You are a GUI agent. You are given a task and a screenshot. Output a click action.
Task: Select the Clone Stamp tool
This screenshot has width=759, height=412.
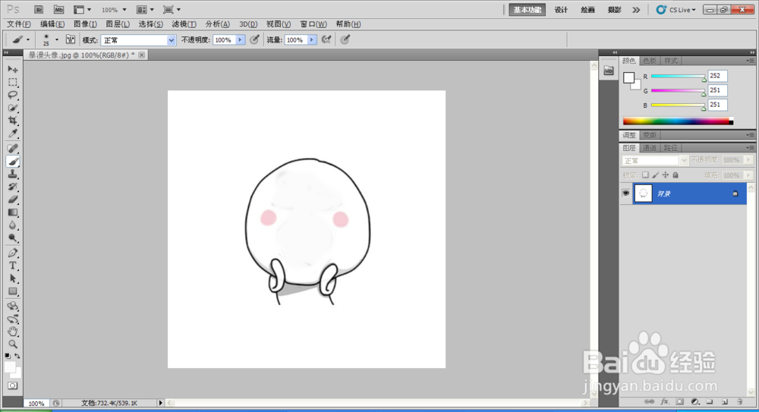point(13,175)
